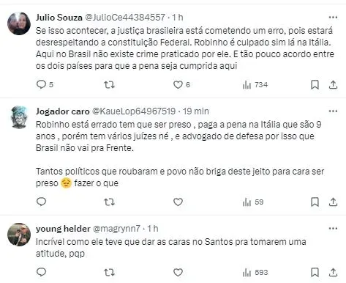Open Julio Souza's profile name link

click(x=59, y=18)
